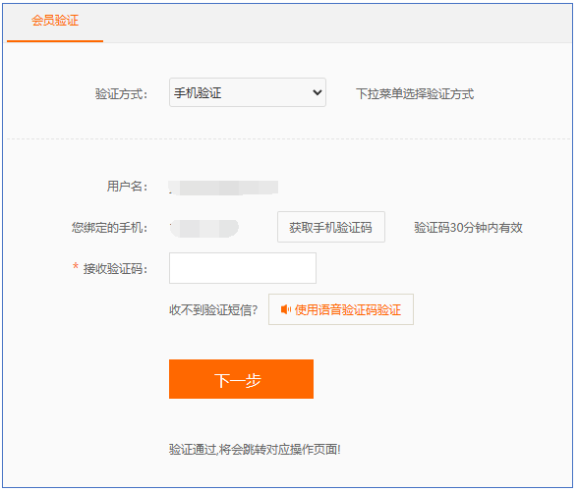This screenshot has height=492, width=578.
Task: Click the 验证方式 label
Action: point(121,94)
